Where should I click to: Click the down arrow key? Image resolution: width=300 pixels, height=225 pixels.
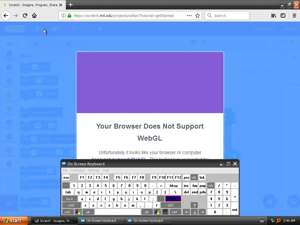195,212
